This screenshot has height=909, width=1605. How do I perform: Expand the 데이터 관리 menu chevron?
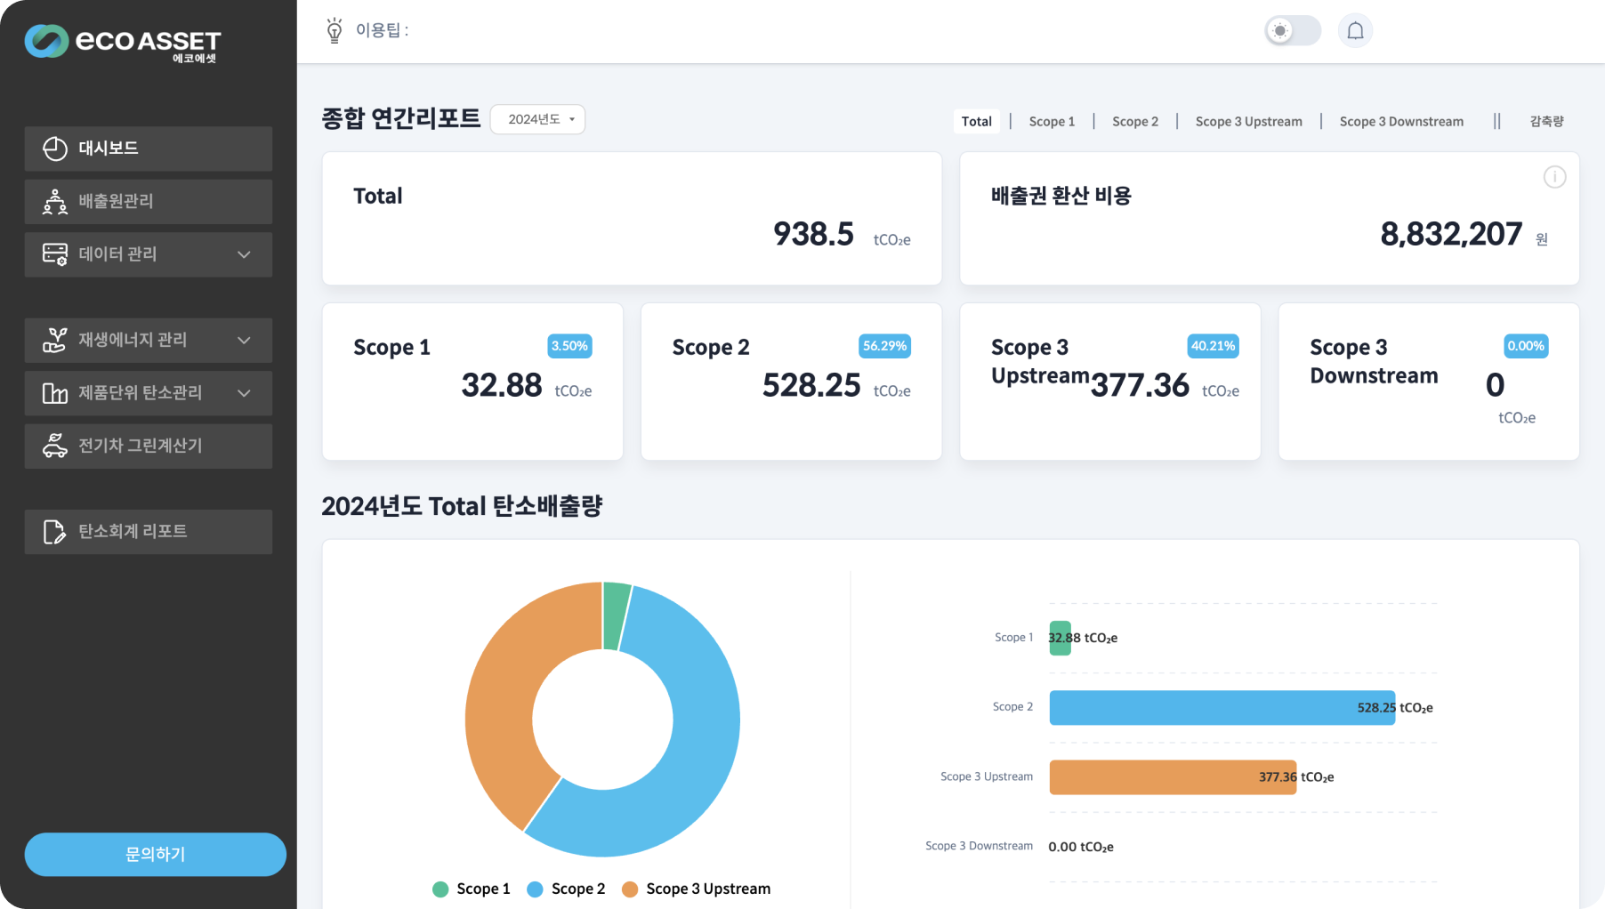coord(244,254)
